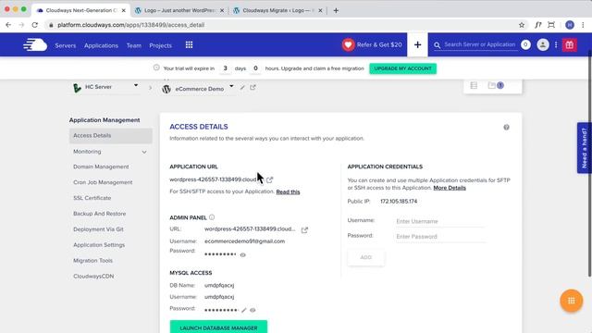Click the Cloudways cloud logo
Image resolution: width=592 pixels, height=333 pixels.
tap(35, 45)
